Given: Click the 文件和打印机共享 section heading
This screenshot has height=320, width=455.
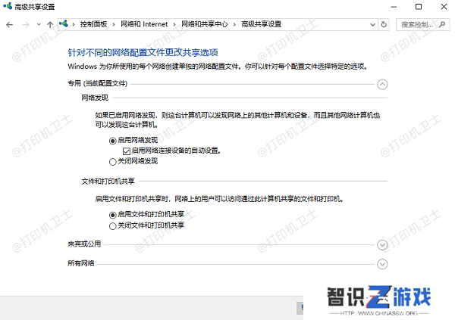Looking at the screenshot, I should coord(108,182).
